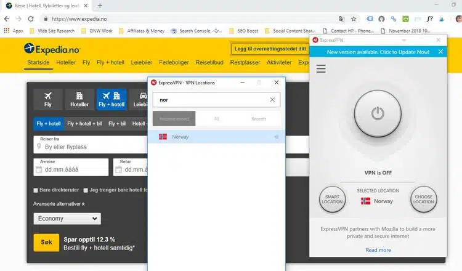Click the Avreise calendar icon

coord(39,169)
